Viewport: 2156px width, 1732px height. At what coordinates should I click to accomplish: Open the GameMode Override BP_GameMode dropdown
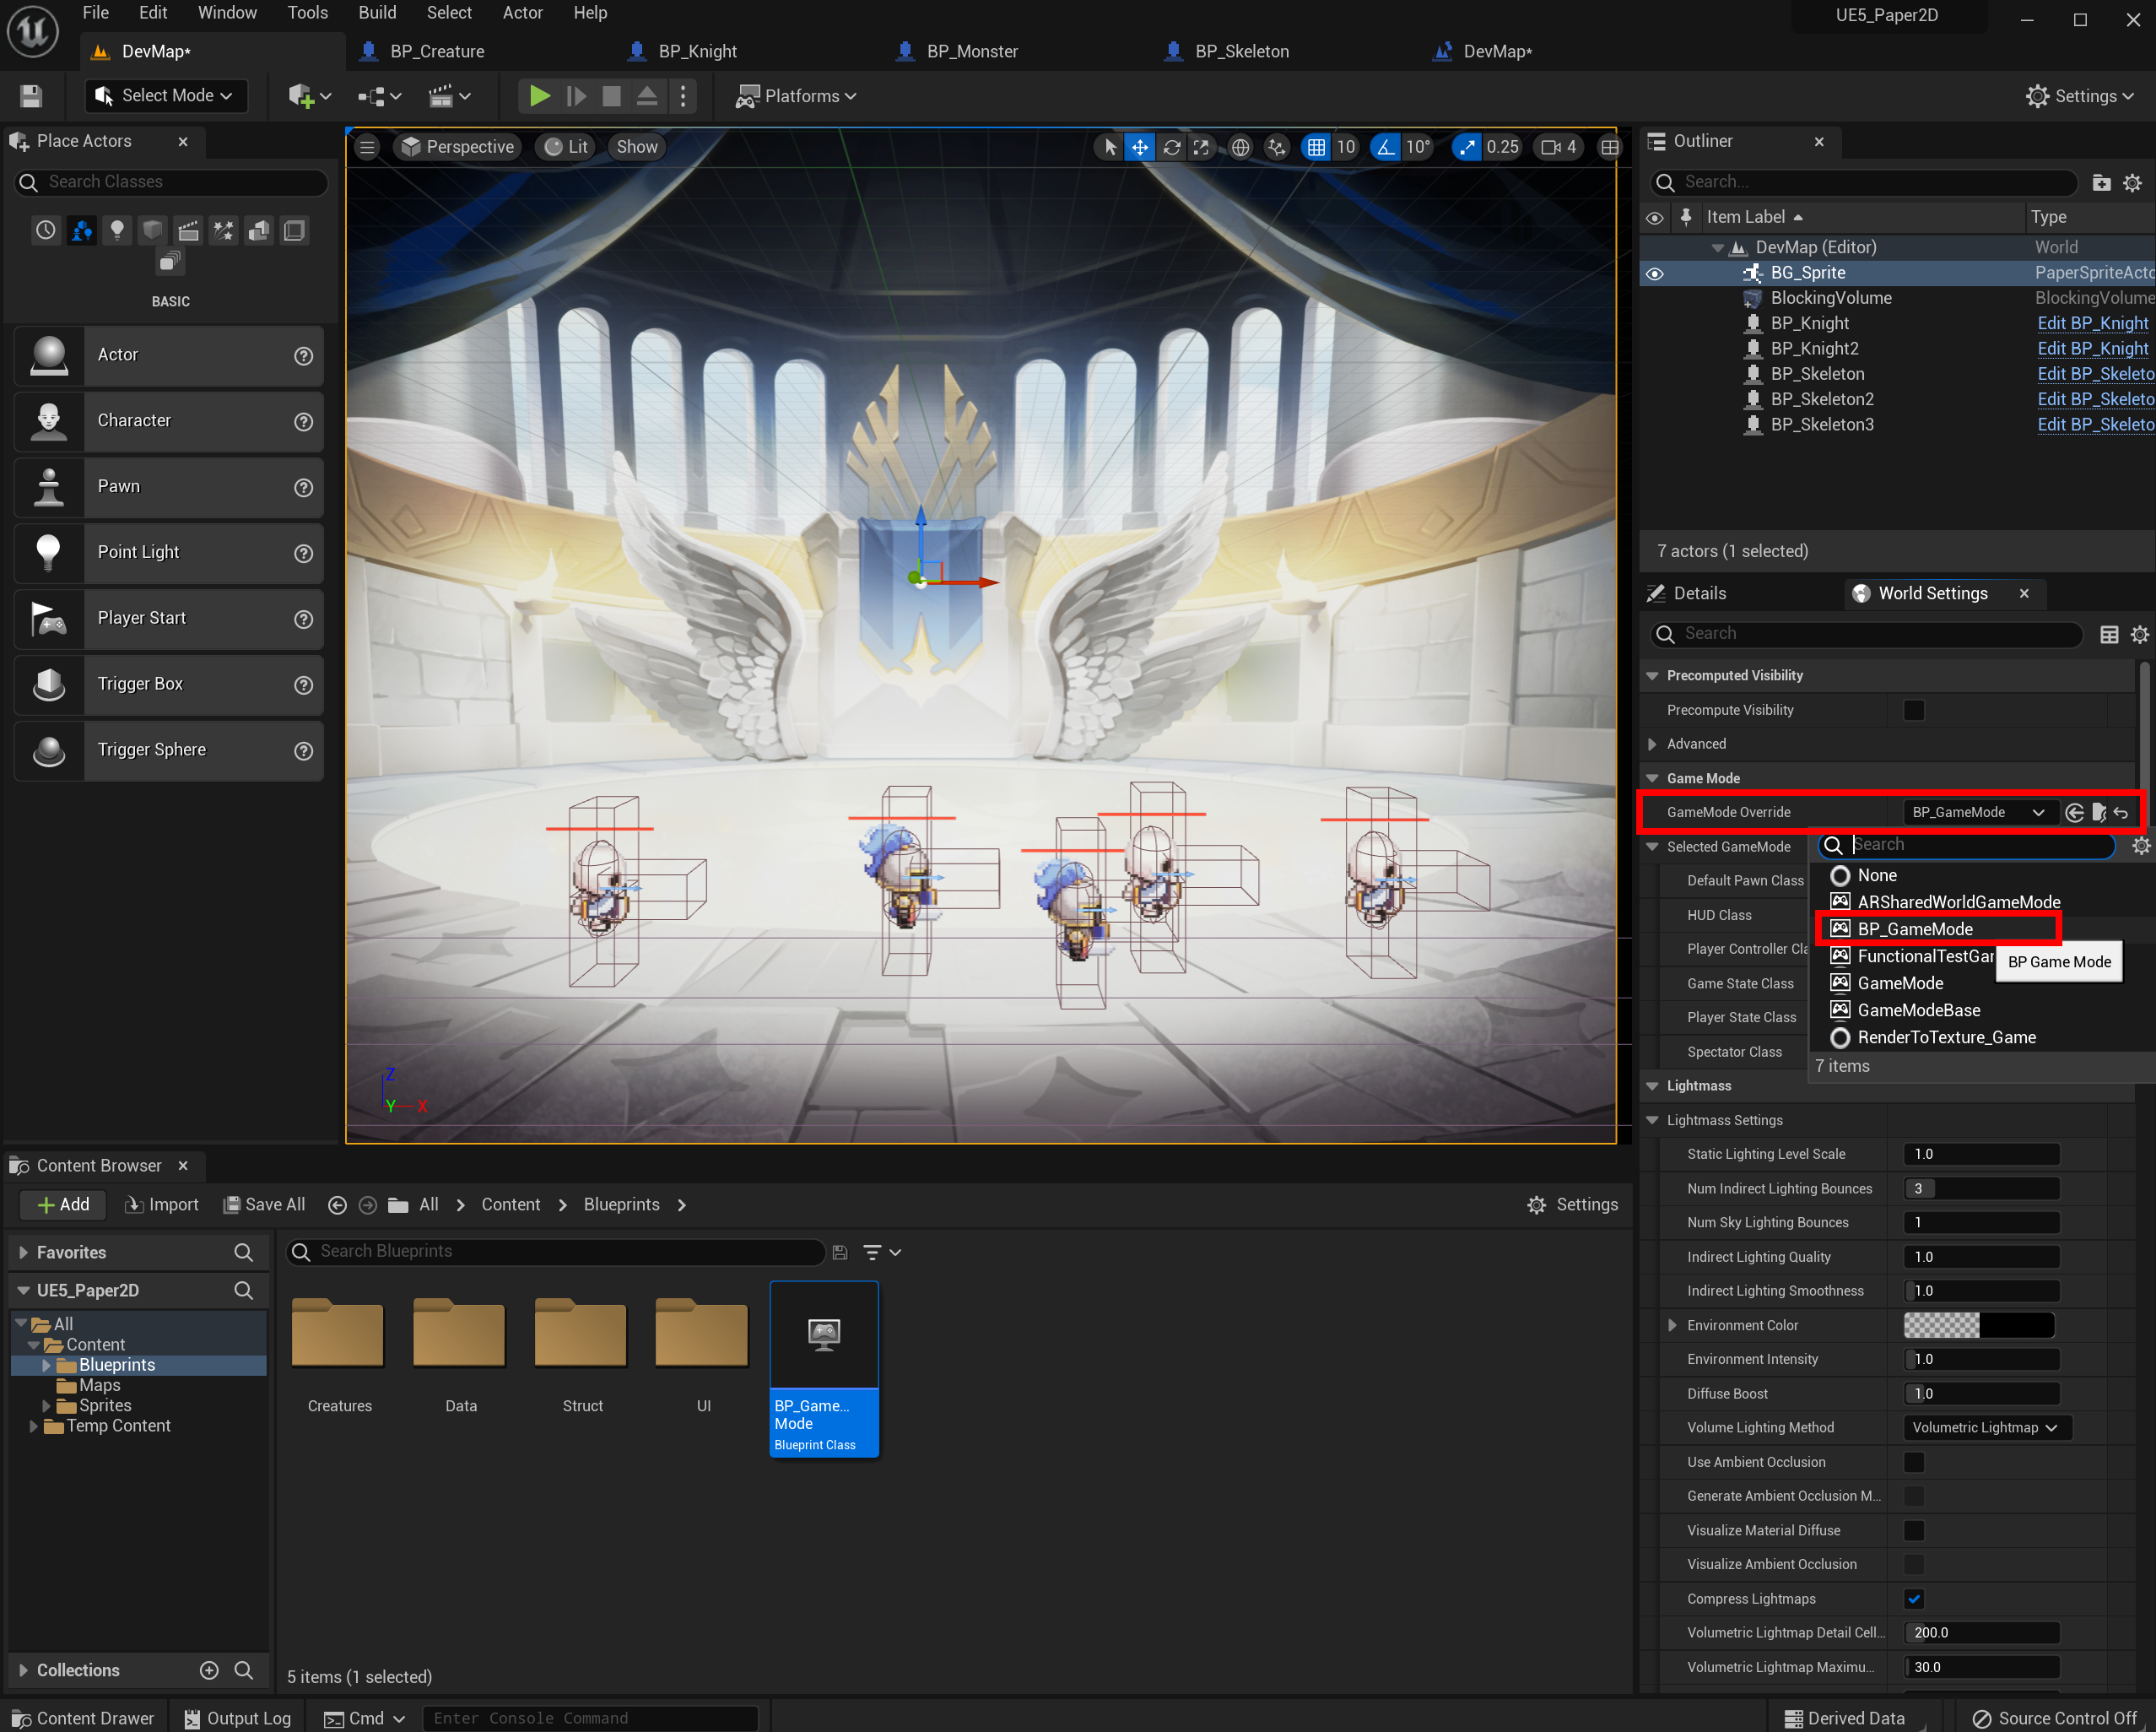[1980, 812]
